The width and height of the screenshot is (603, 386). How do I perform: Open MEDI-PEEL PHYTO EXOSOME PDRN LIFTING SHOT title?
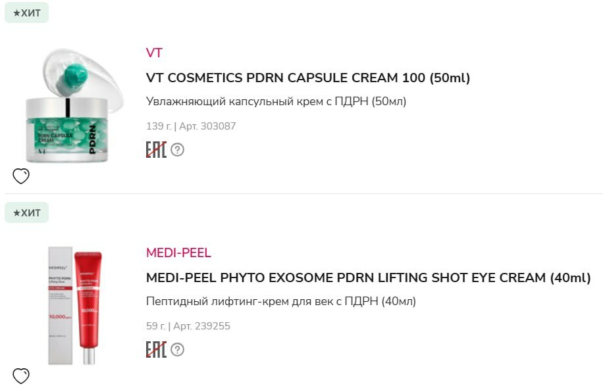[x=368, y=277]
